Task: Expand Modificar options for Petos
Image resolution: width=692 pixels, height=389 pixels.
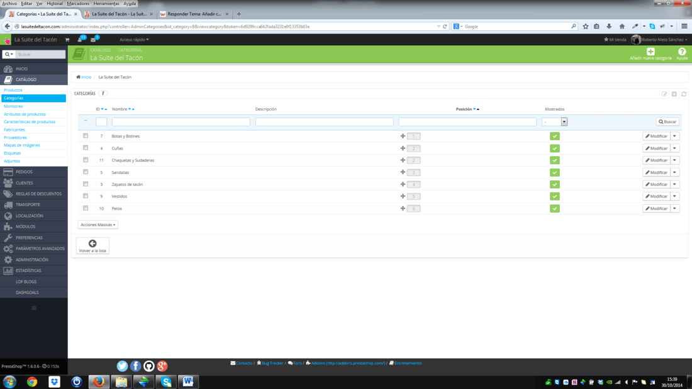Action: click(x=675, y=208)
